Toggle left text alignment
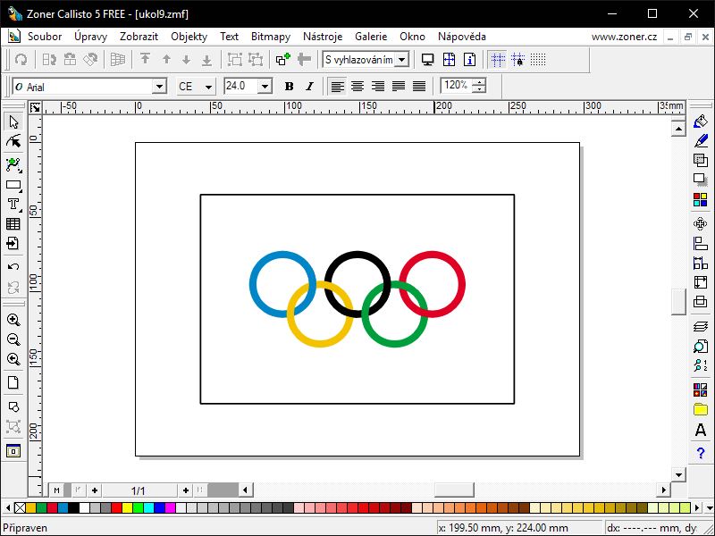The width and height of the screenshot is (715, 536). point(337,86)
